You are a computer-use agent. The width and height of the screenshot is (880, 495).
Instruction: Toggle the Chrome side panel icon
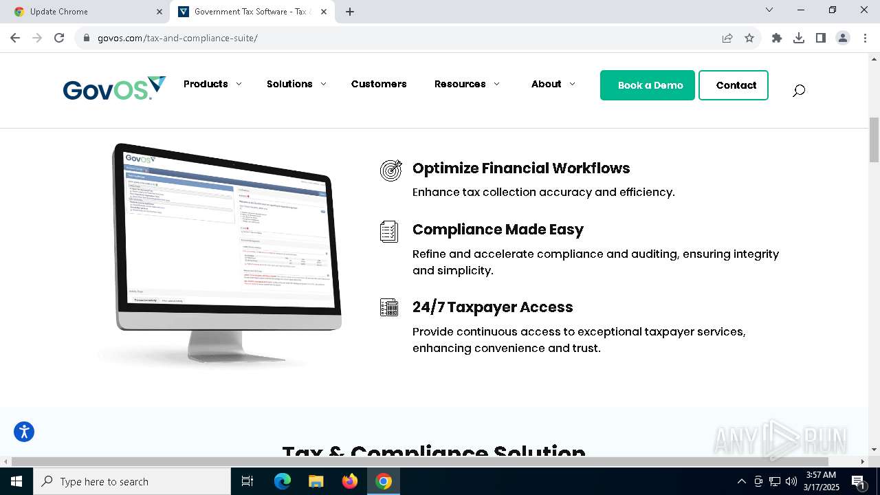[821, 38]
